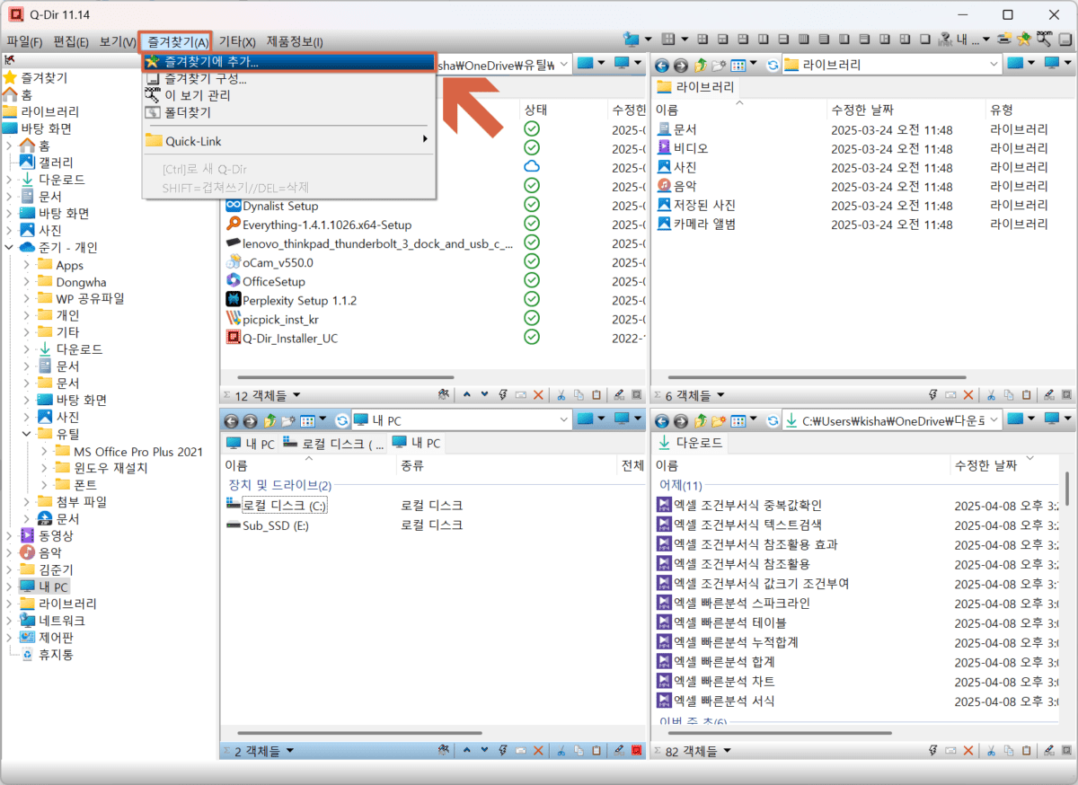The image size is (1078, 785).
Task: Click the 다운로드 pane vertical scrollbar
Action: 1066,584
